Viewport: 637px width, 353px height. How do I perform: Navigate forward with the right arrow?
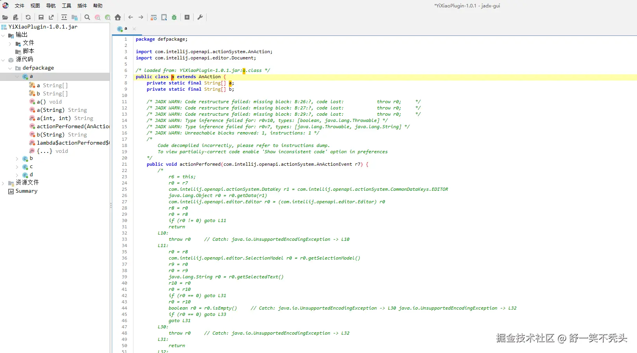click(x=141, y=17)
